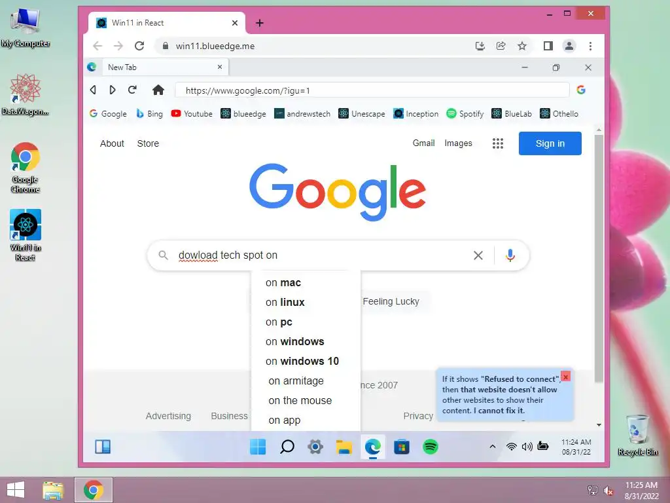The height and width of the screenshot is (503, 670).
Task: Open the BlueLab bookmark
Action: (512, 114)
